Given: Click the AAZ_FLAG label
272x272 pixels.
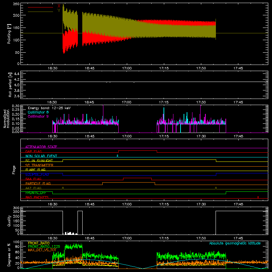Looking at the screenshot, I should click(33, 188).
